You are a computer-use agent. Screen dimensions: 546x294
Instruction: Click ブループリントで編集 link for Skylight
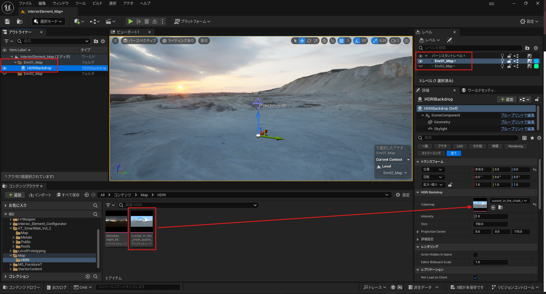(517, 129)
